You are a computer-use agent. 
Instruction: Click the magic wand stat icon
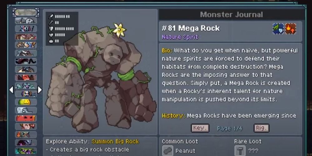(51, 22)
